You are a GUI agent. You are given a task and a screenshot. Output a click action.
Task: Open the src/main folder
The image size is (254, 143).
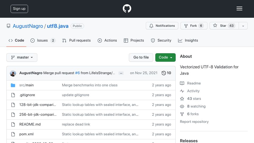tap(26, 85)
